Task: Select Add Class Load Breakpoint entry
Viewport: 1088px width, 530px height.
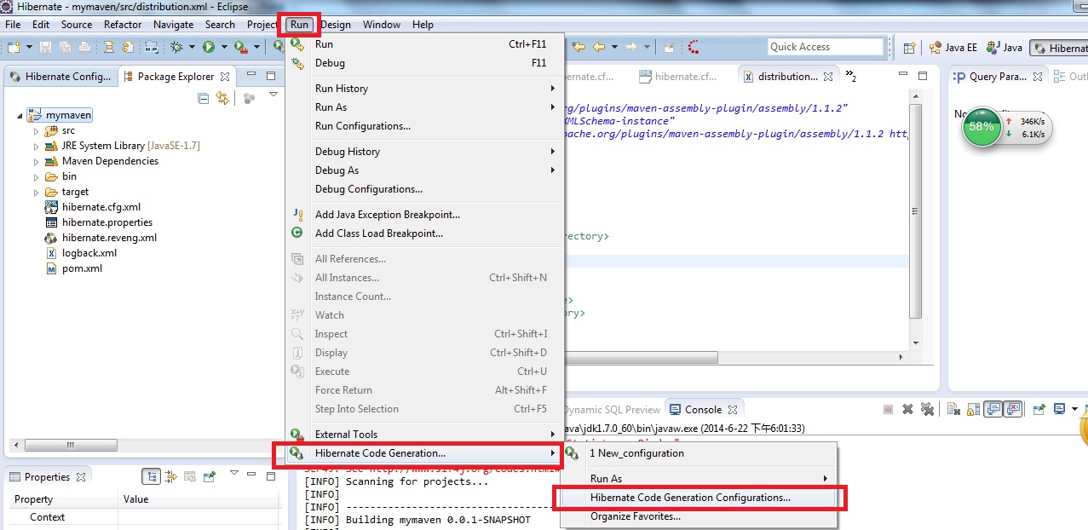Action: coord(423,233)
